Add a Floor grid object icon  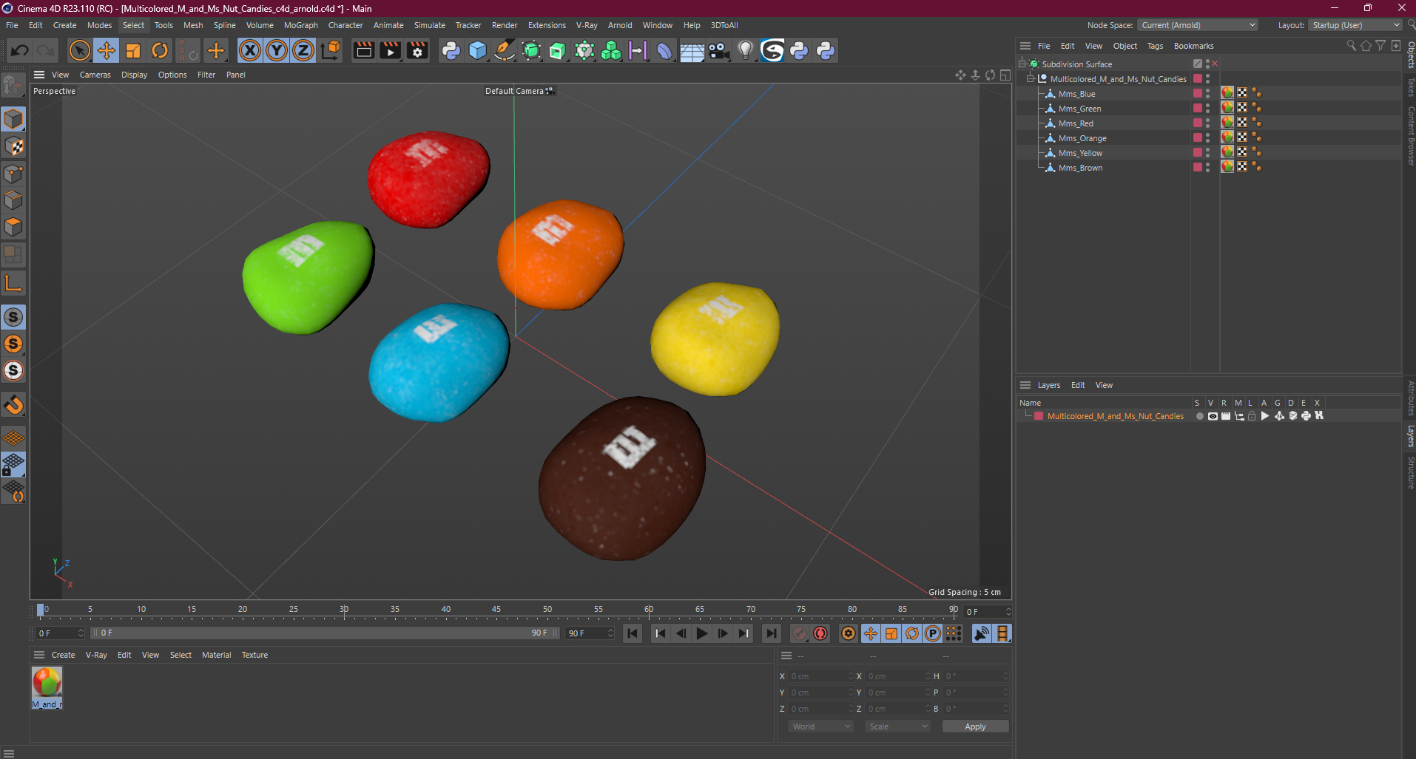(692, 50)
